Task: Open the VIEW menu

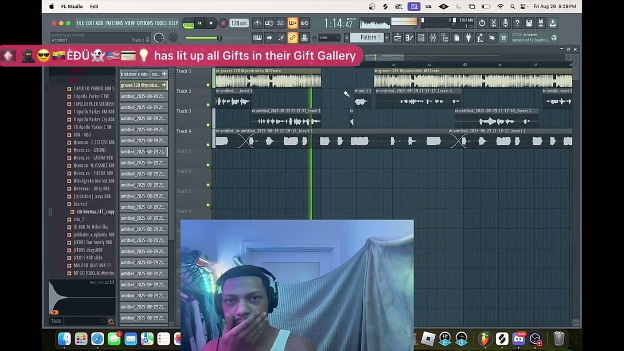Action: tap(130, 23)
